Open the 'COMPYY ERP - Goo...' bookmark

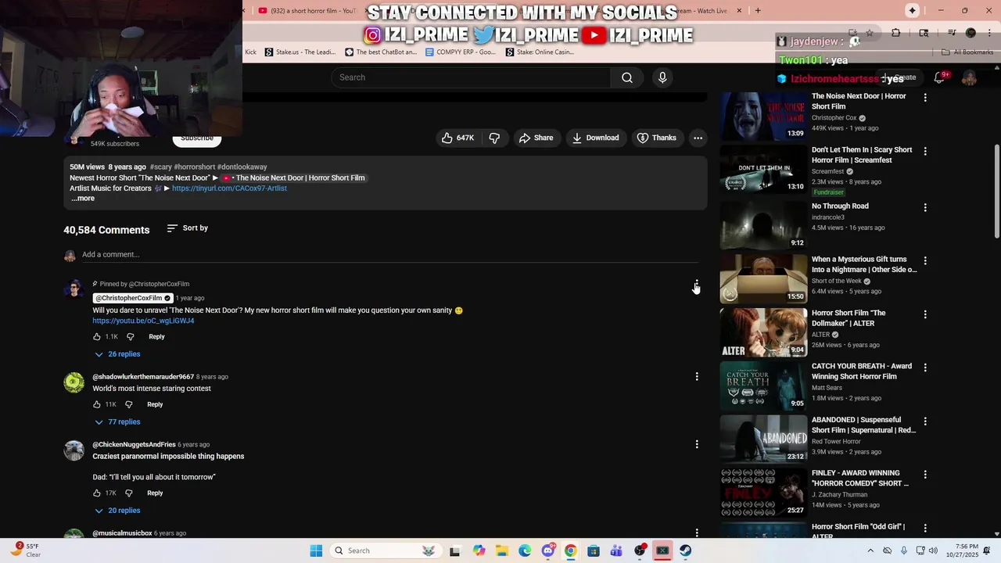461,52
